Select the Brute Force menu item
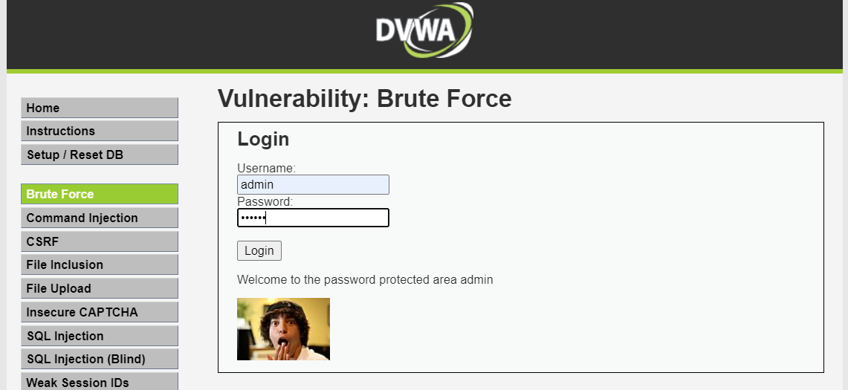 (100, 194)
